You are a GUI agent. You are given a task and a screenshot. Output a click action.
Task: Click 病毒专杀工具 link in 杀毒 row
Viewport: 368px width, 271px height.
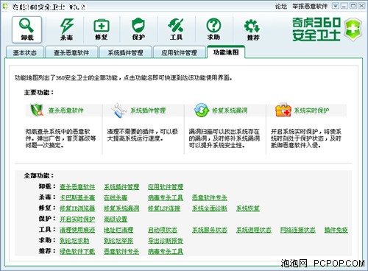point(166,197)
